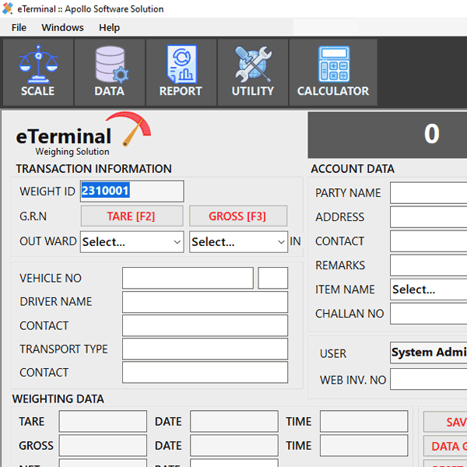Image resolution: width=467 pixels, height=467 pixels.
Task: Click the WEIGHTING DATA heading
Action: point(58,399)
